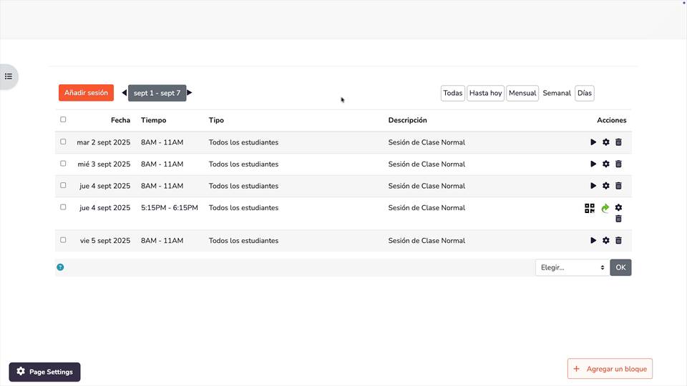The height and width of the screenshot is (386, 687).
Task: Switch to Semanal view
Action: click(x=557, y=93)
